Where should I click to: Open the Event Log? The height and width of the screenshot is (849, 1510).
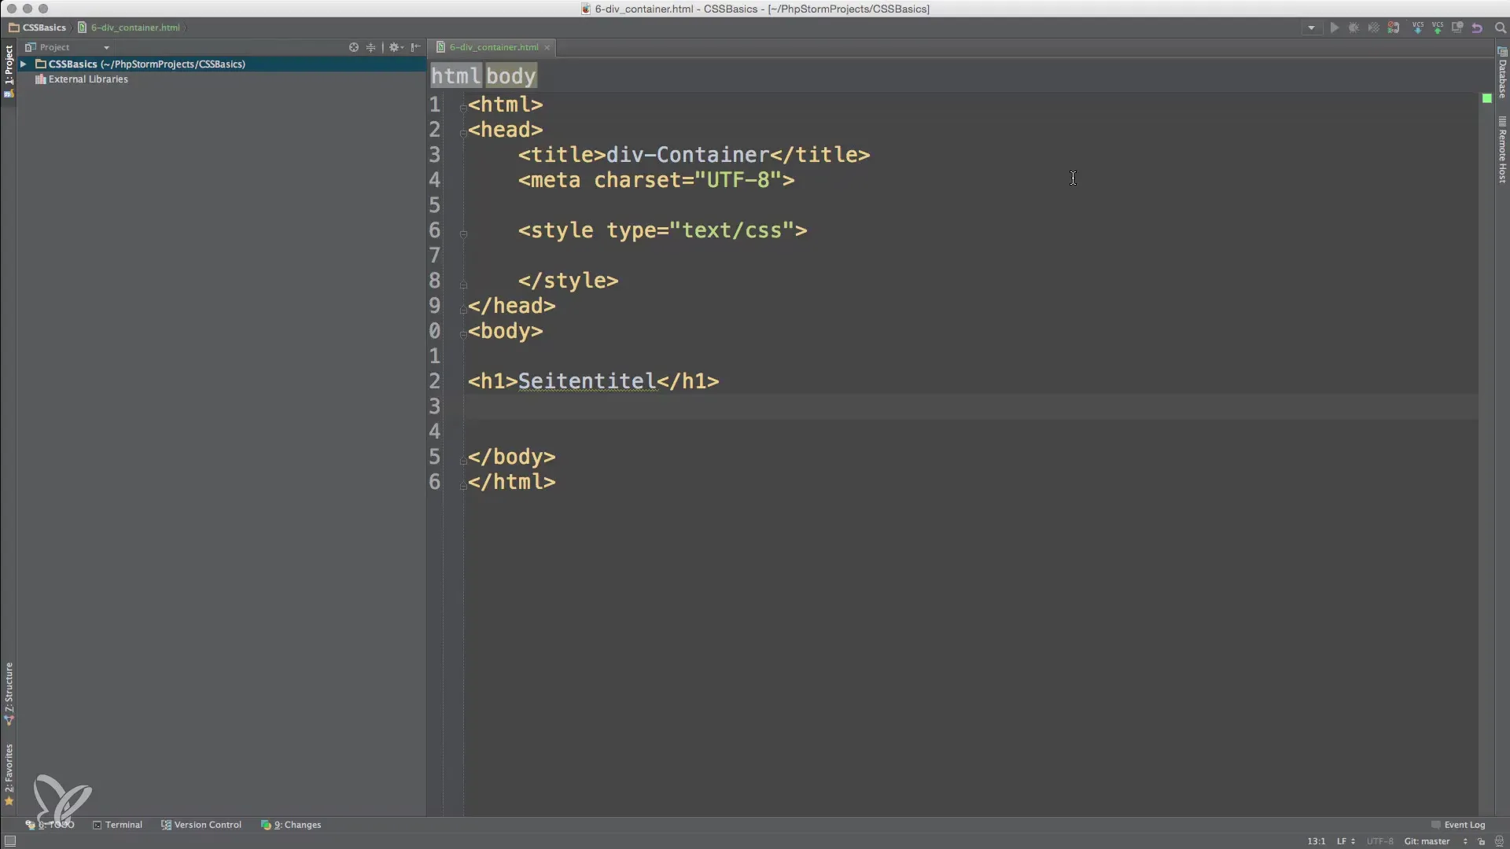coord(1459,825)
